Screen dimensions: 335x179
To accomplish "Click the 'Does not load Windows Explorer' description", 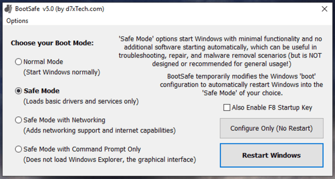I will click(x=109, y=159).
